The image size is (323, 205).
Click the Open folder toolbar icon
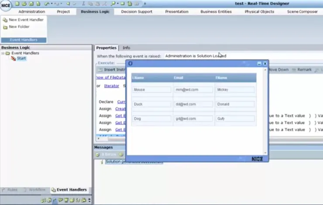point(24,3)
